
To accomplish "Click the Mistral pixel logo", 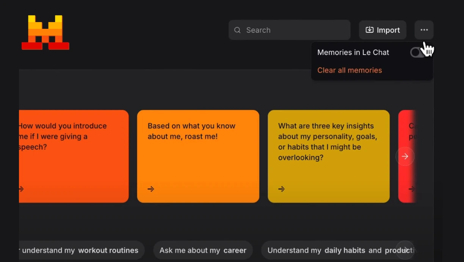I will [x=45, y=32].
